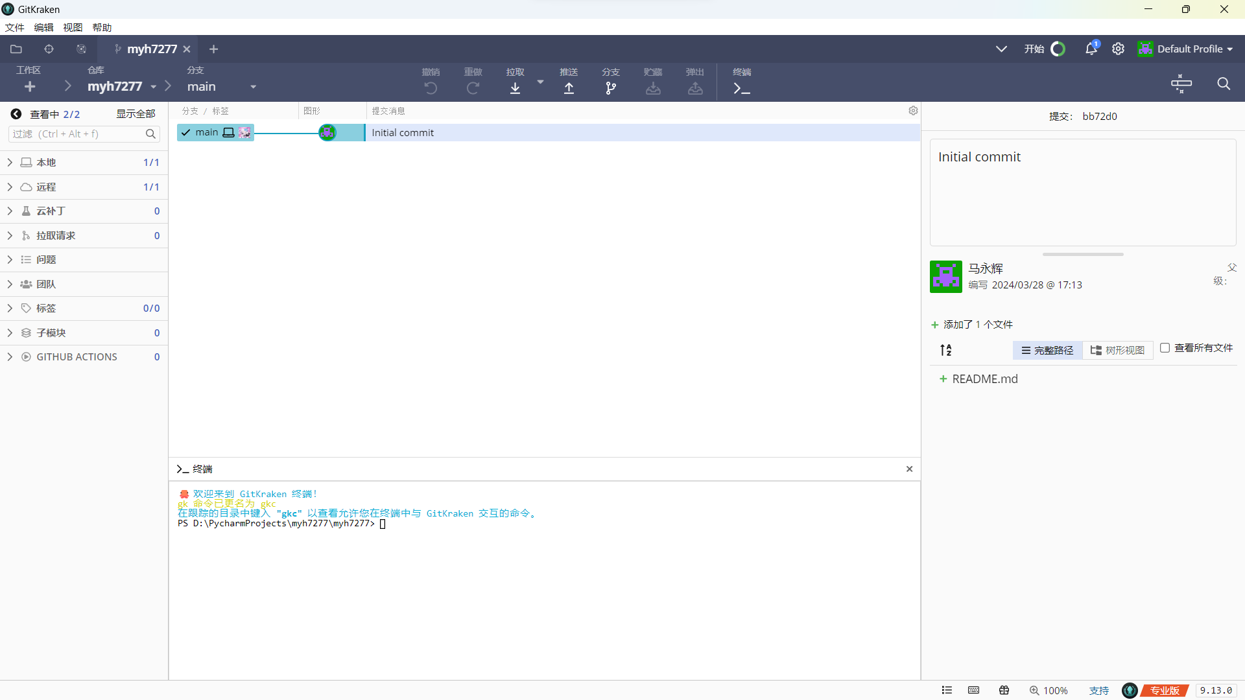Screen dimensions: 1245x700
Task: Open README.md in the commit file list
Action: pos(984,379)
